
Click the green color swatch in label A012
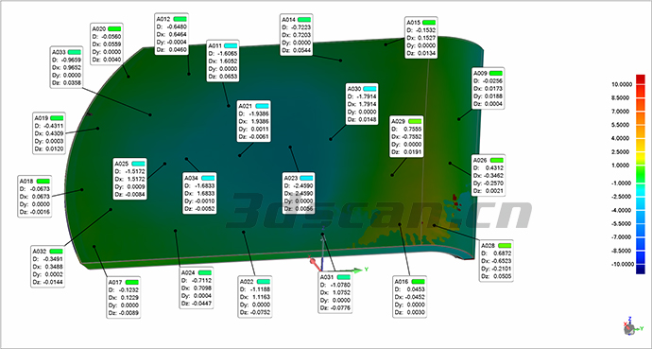click(x=180, y=19)
